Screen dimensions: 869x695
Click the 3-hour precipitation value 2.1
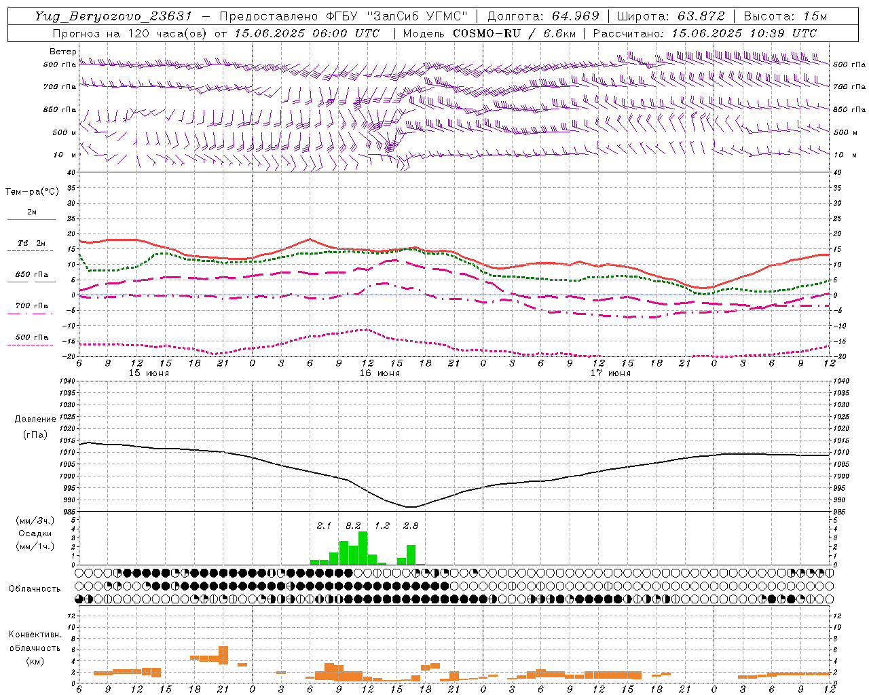pyautogui.click(x=324, y=525)
